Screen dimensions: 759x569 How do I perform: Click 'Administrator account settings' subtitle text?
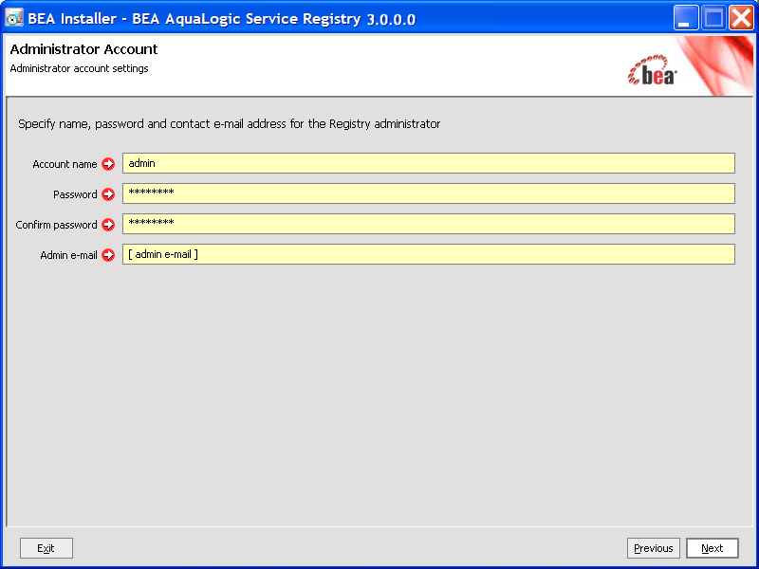(x=79, y=68)
